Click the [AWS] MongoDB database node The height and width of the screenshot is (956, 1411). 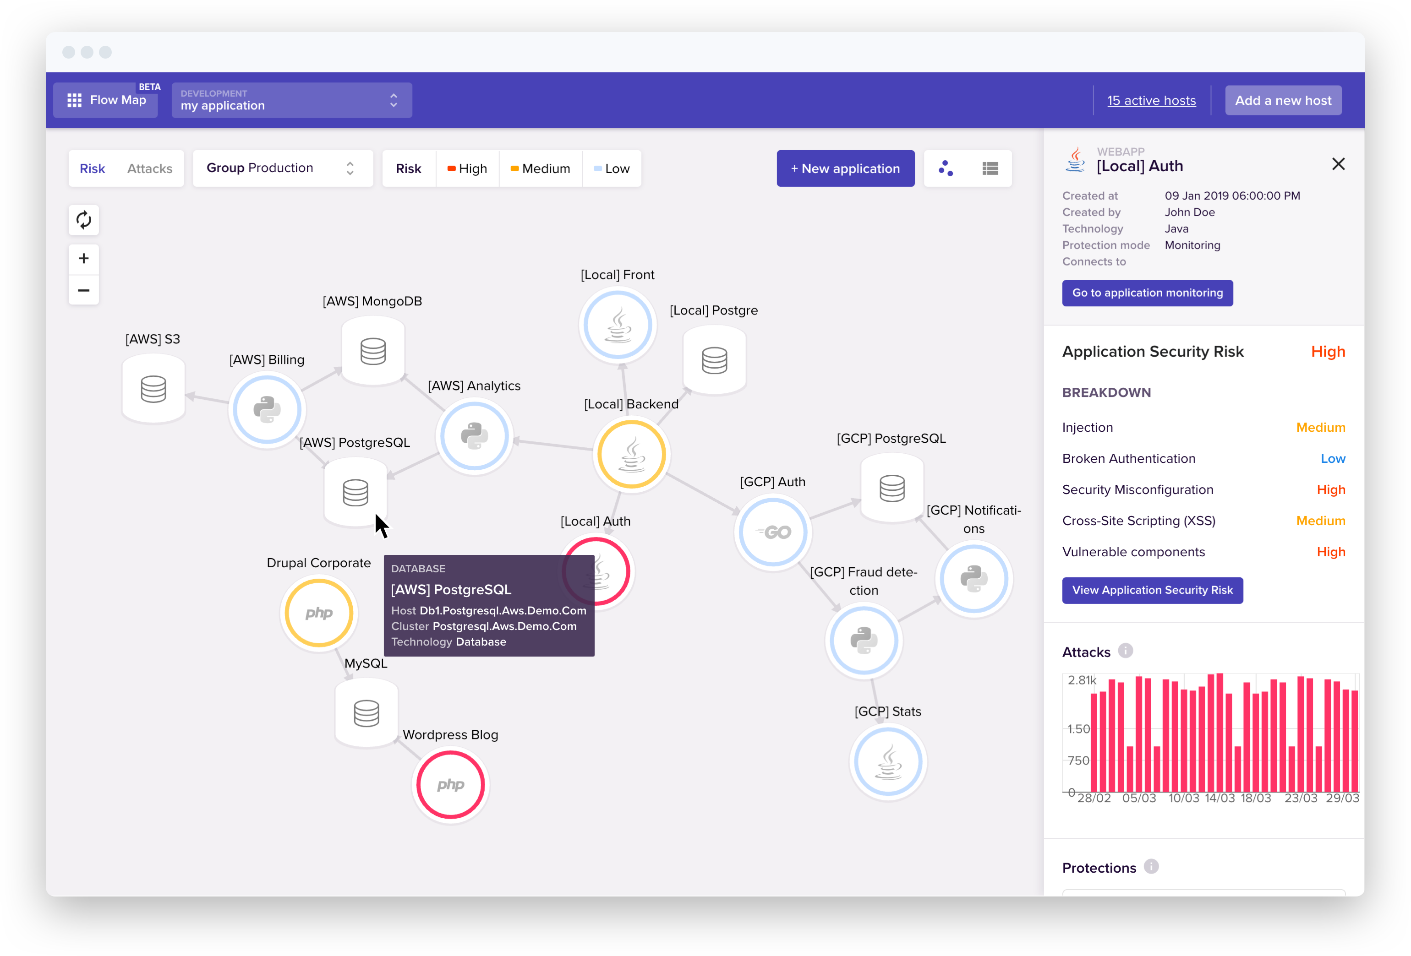(x=373, y=351)
